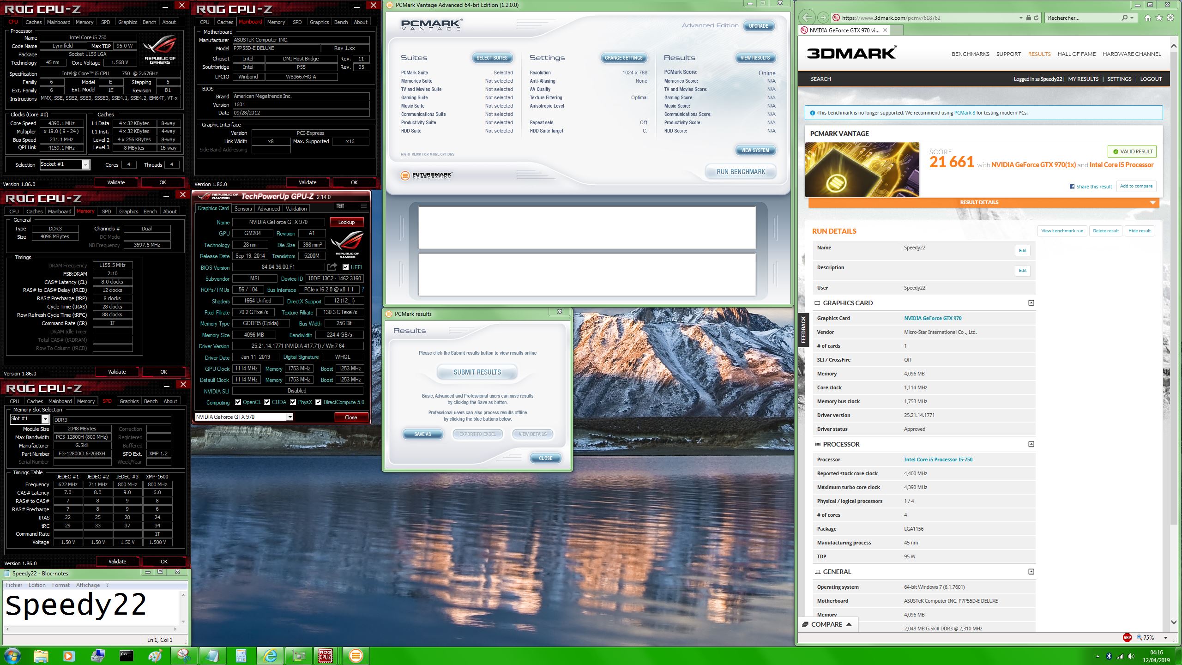
Task: Toggle the OpenCL checkbox in GPU-Z
Action: coord(238,402)
